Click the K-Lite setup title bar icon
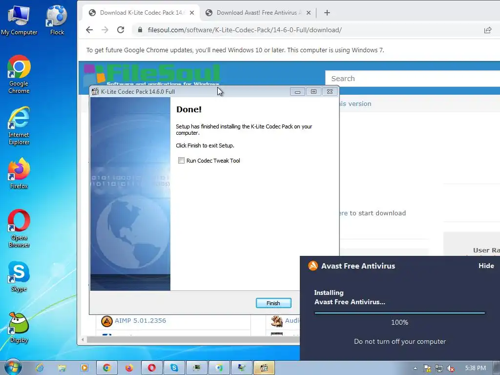This screenshot has width=500, height=375. 95,91
